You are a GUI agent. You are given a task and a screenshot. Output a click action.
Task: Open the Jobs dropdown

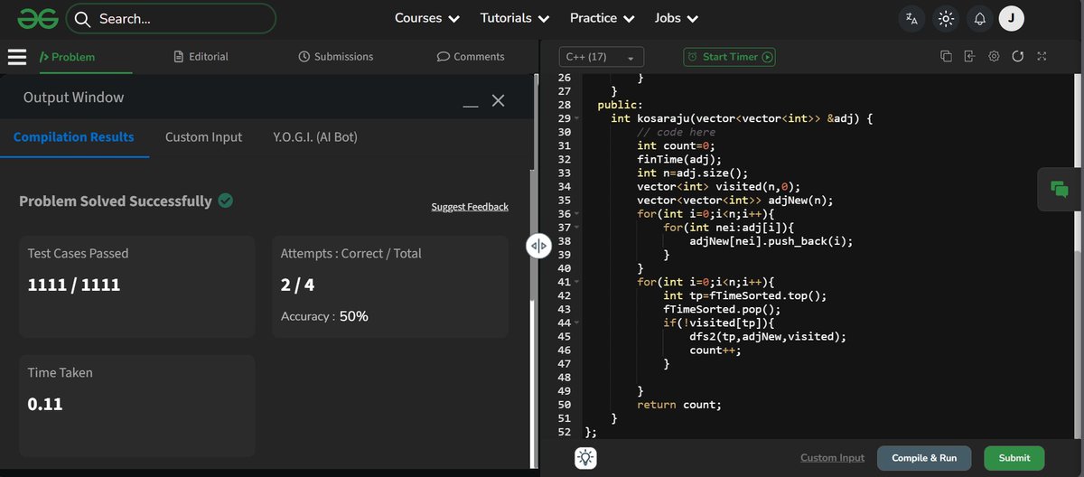(677, 18)
